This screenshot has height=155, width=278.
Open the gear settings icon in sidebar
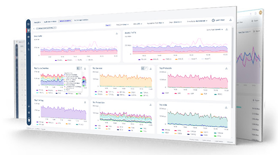coord(29,113)
